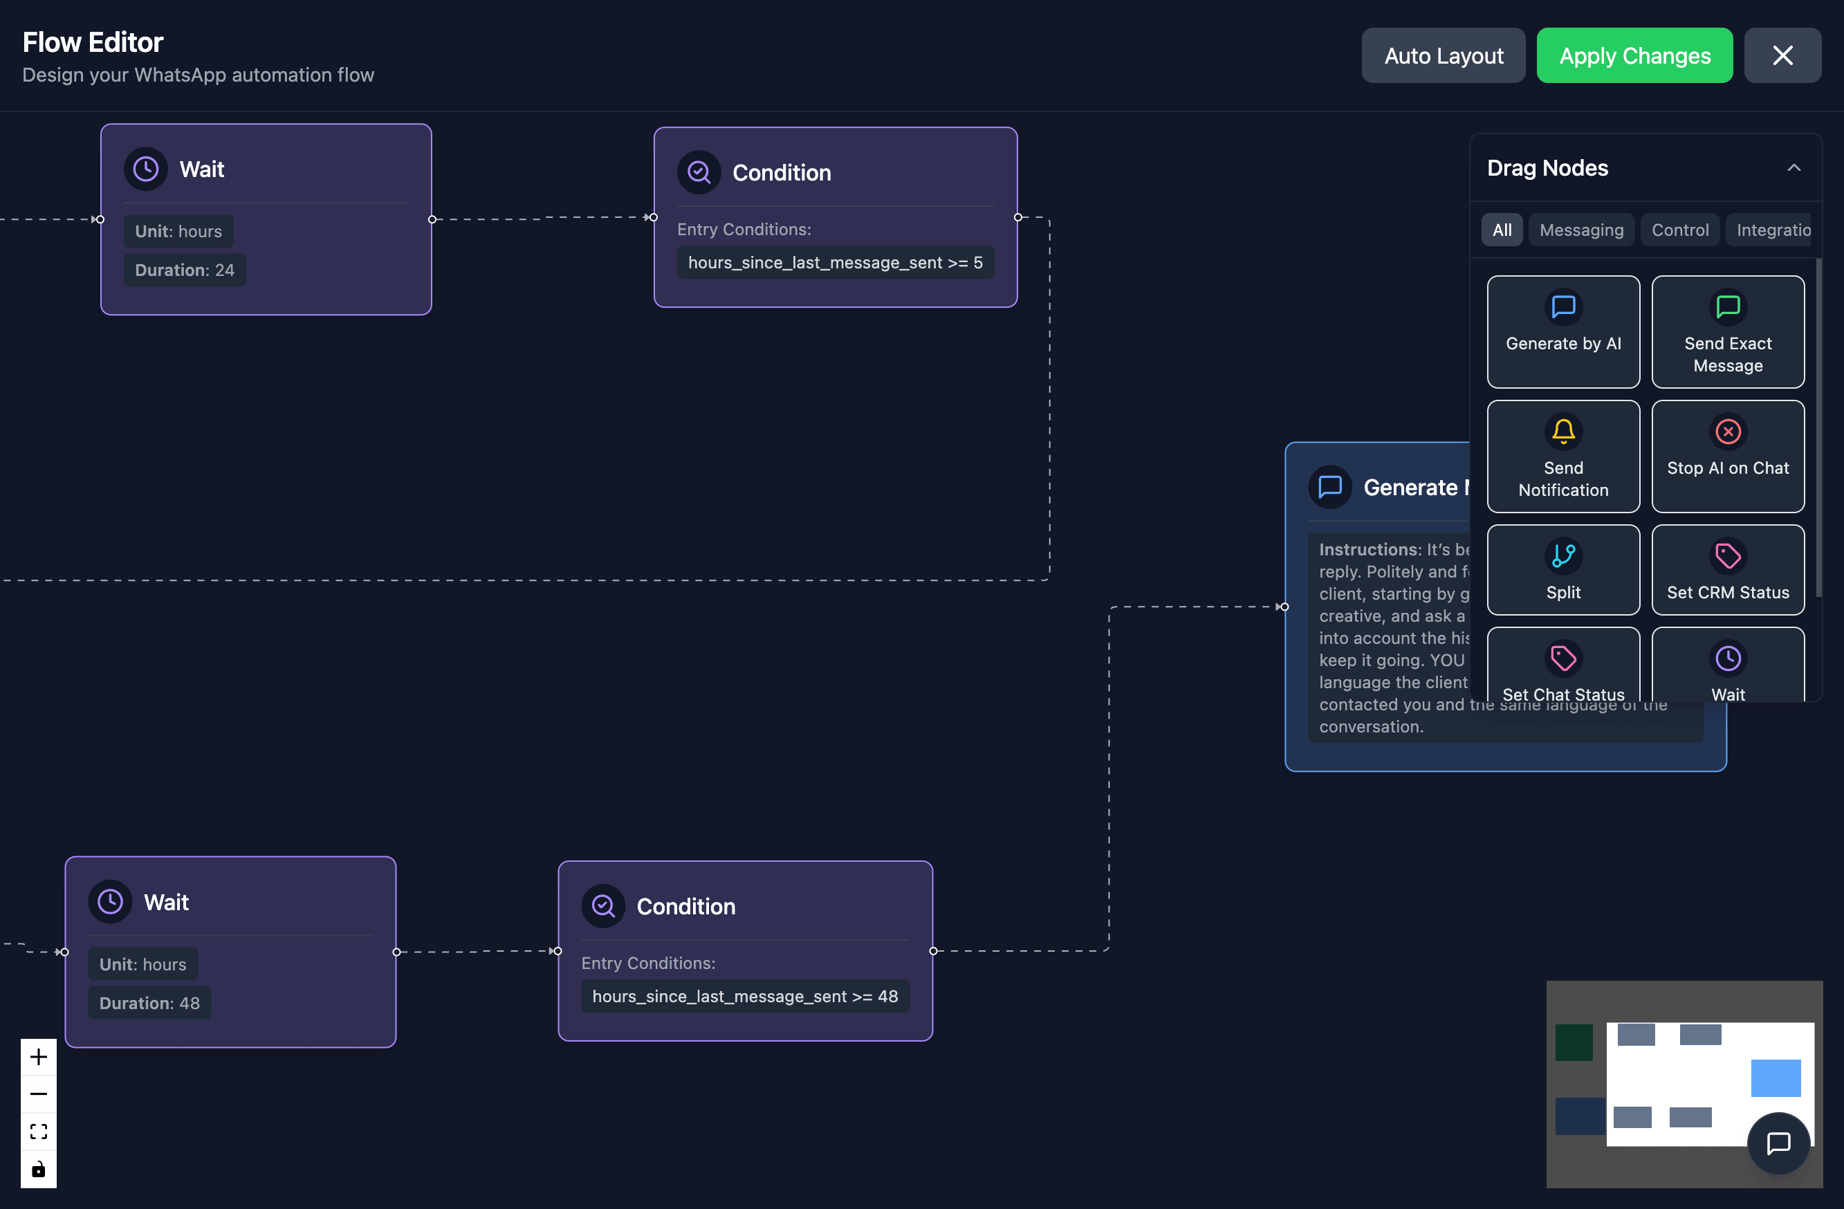Click the zoom out minus control
The width and height of the screenshot is (1844, 1209).
coord(39,1093)
